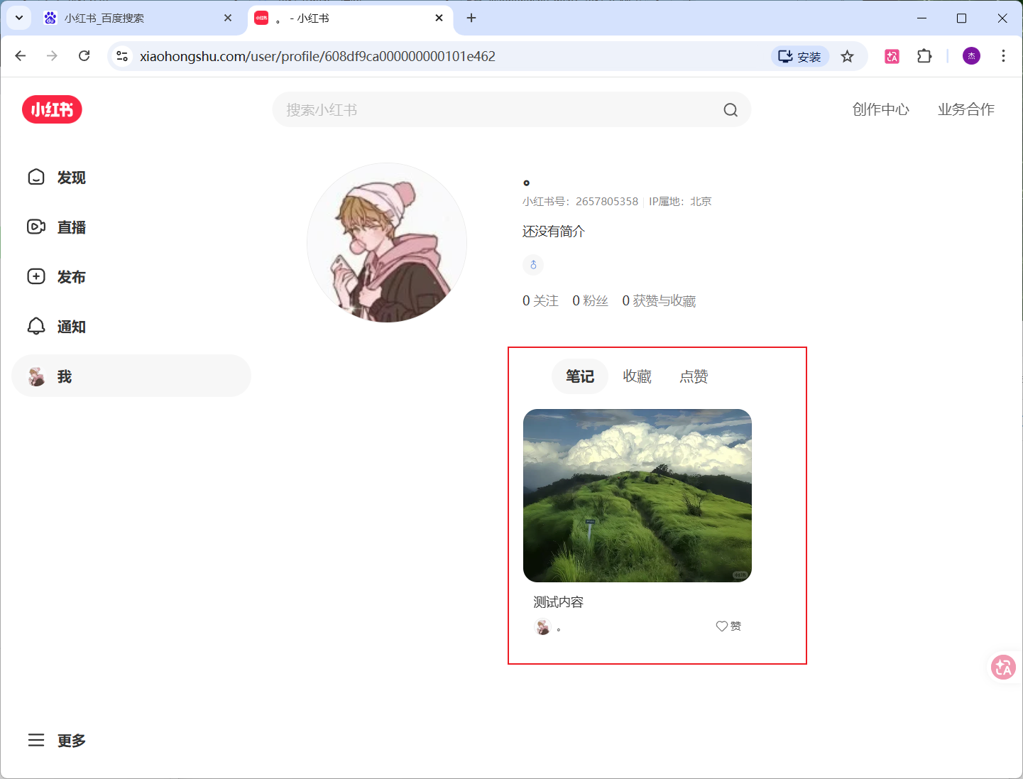Open the 发现 discover page
Screen dimensions: 1023x779
[x=57, y=178]
